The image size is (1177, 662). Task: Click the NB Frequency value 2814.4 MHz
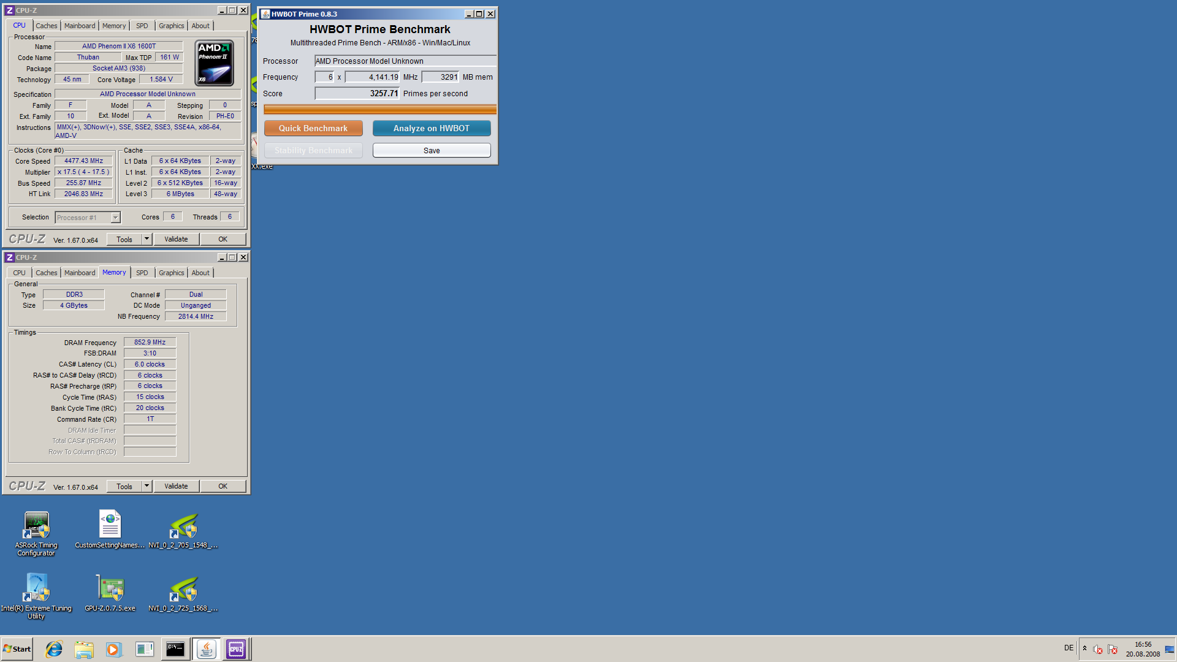(x=196, y=316)
